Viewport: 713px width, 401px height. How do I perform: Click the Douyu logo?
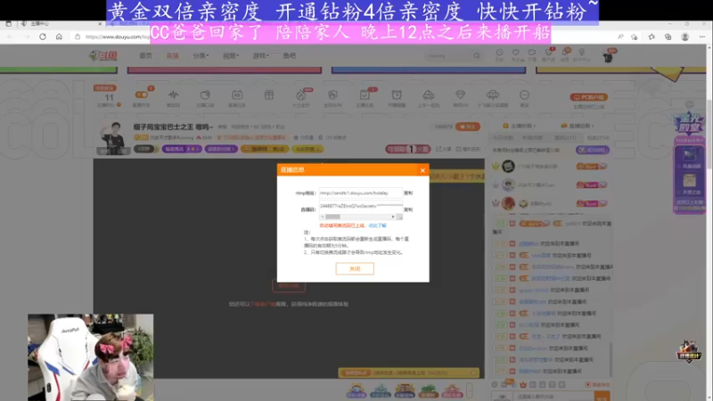coord(103,55)
